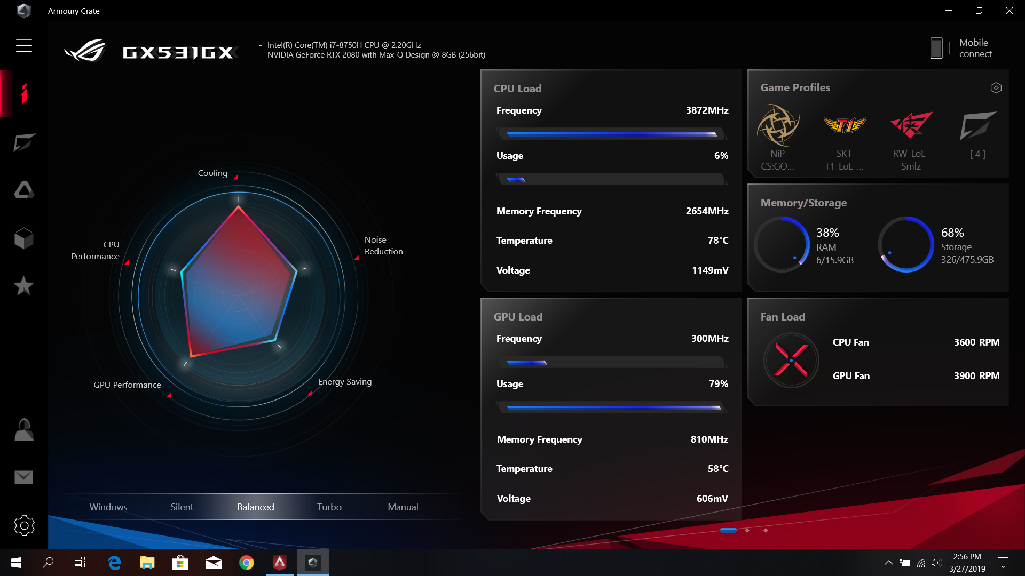This screenshot has height=576, width=1025.
Task: Select the empty profile slot [ 4 ]
Action: (977, 135)
